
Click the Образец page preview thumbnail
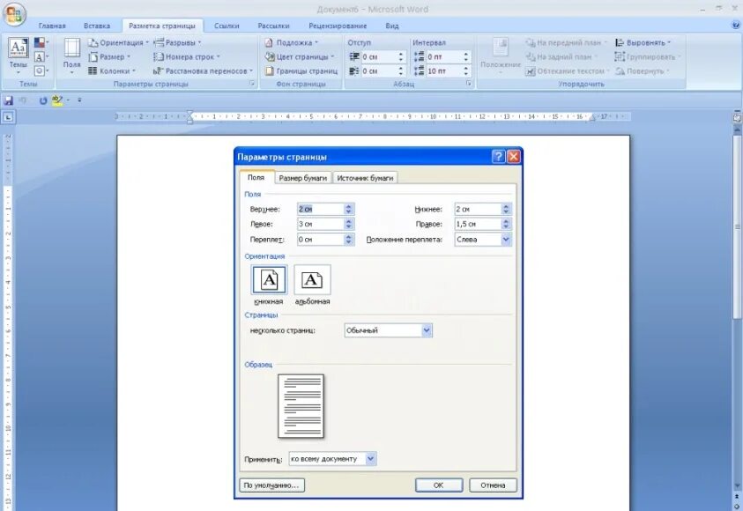(301, 406)
